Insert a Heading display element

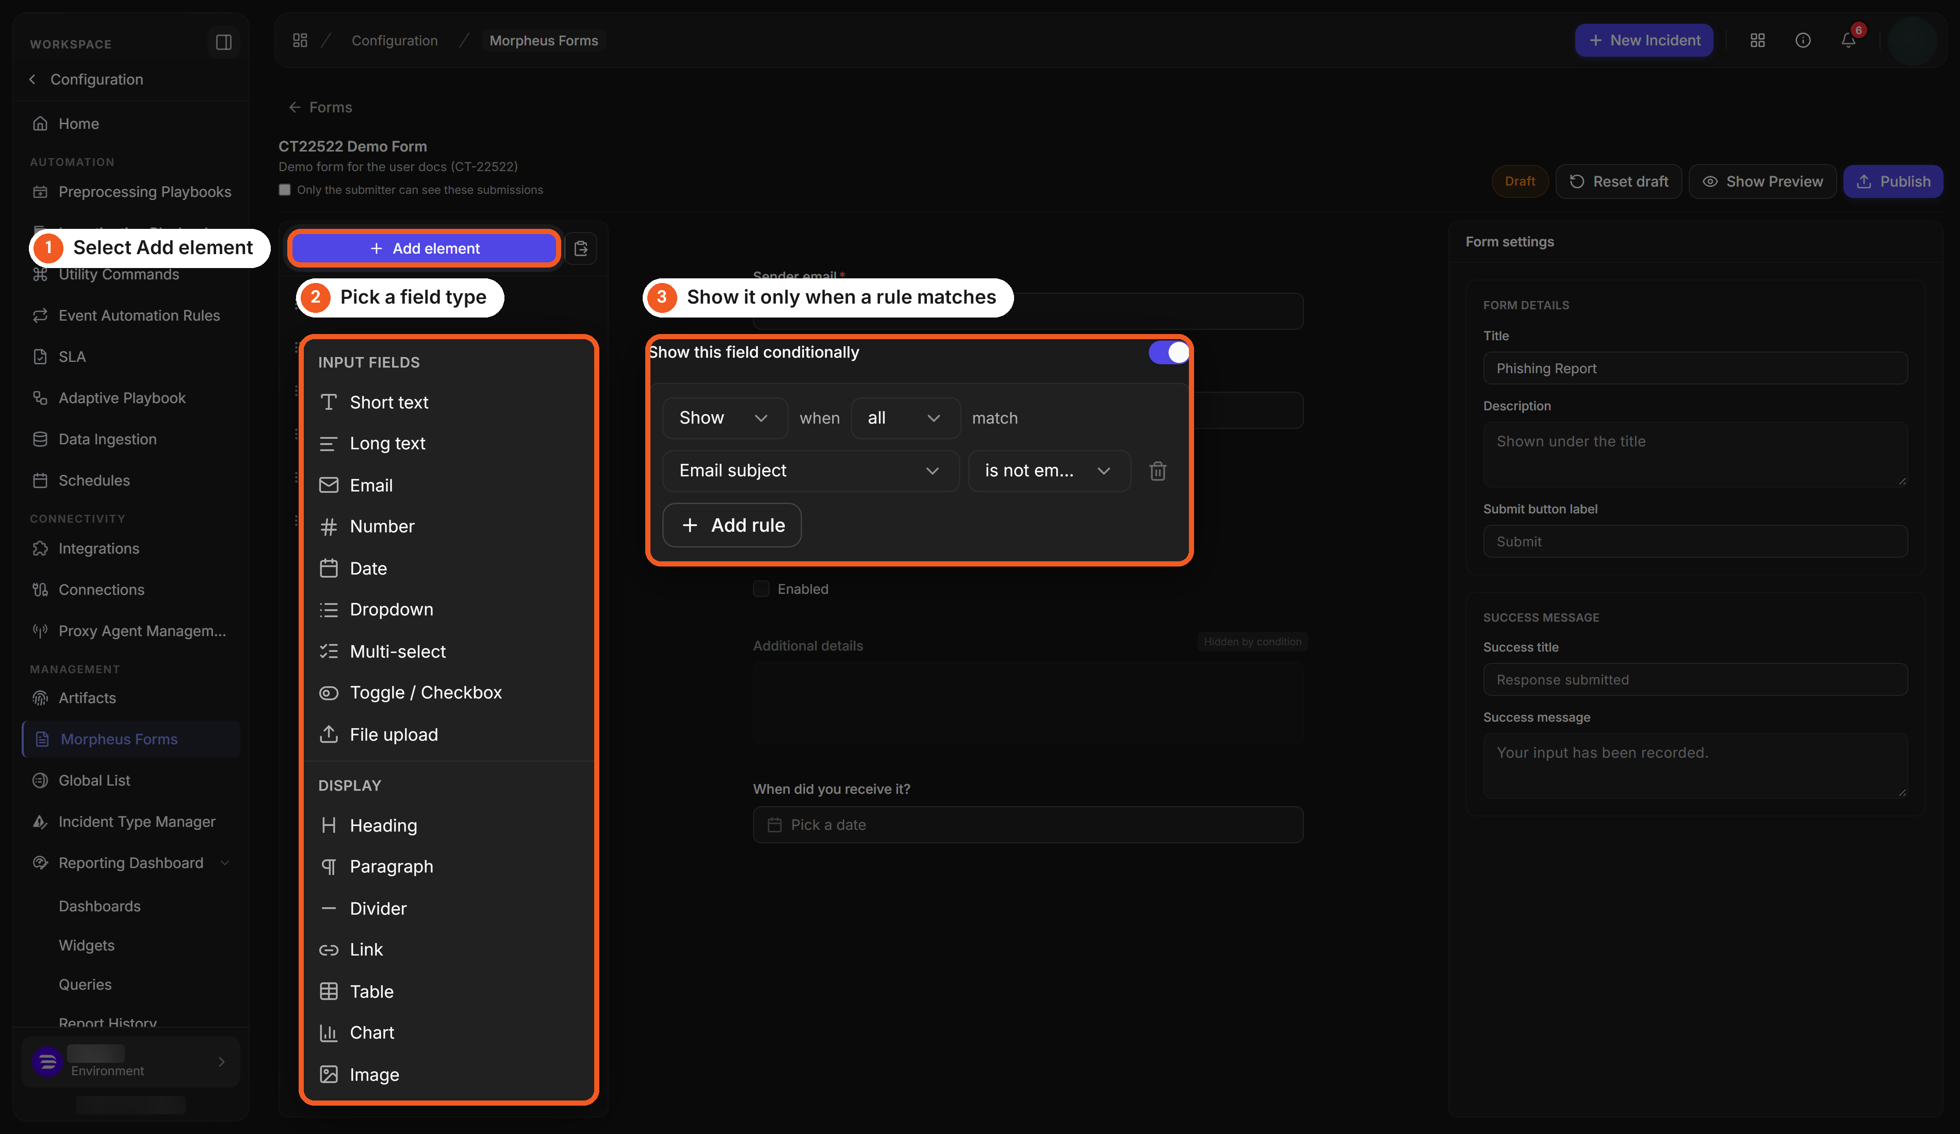(448, 825)
